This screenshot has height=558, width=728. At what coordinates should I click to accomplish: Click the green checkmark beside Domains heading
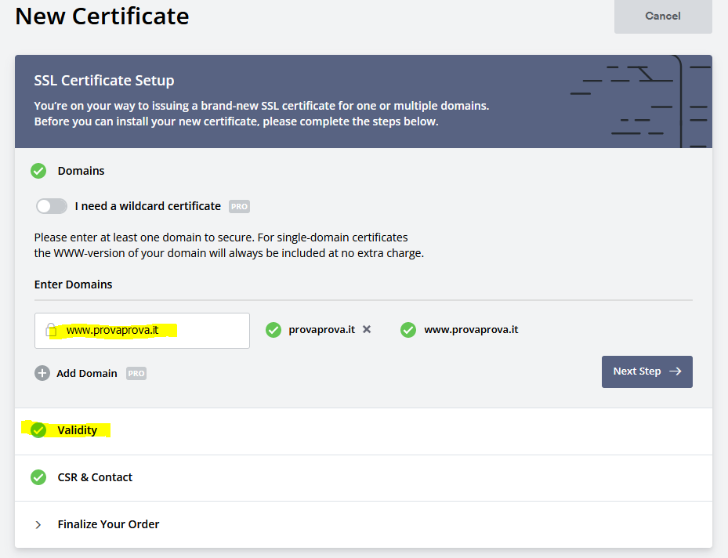tap(38, 171)
